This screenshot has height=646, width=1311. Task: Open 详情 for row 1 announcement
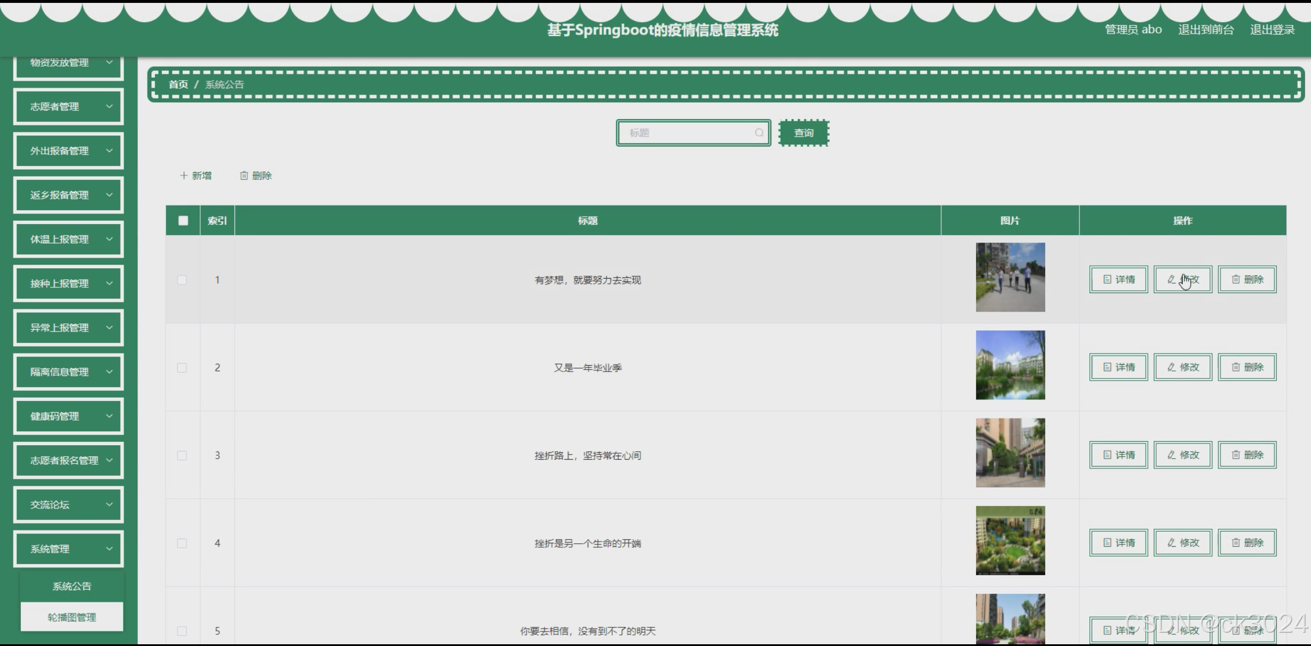click(1118, 280)
